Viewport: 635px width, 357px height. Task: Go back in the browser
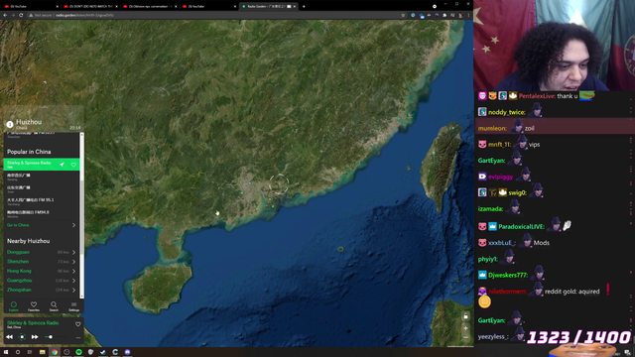(x=5, y=15)
